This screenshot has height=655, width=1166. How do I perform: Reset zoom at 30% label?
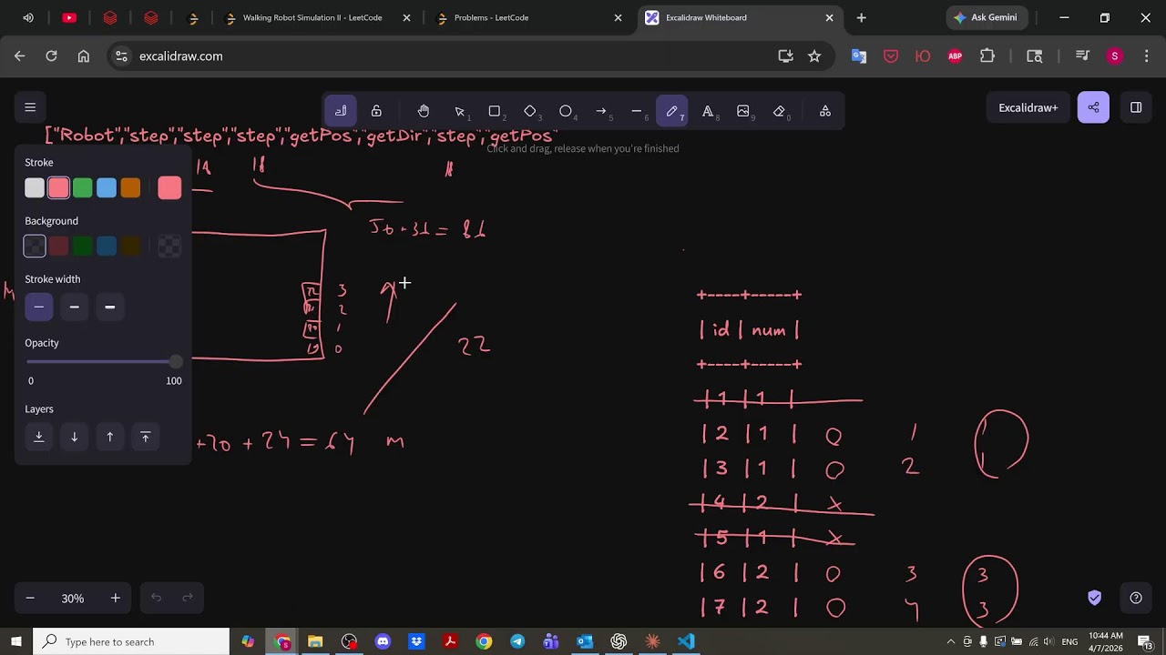click(x=73, y=598)
